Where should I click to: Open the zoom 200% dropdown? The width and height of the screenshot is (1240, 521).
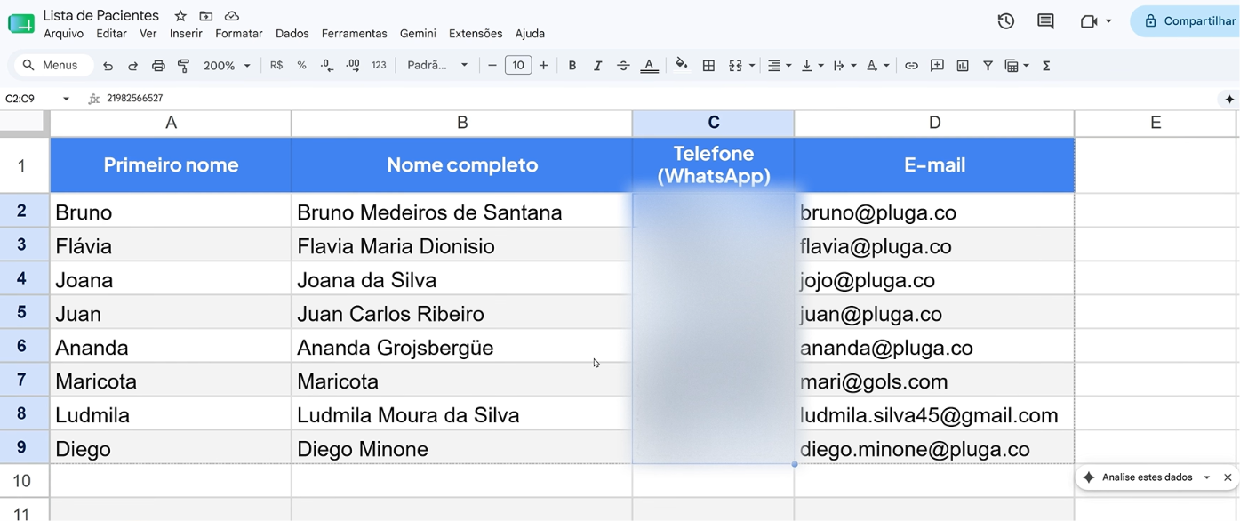click(227, 66)
